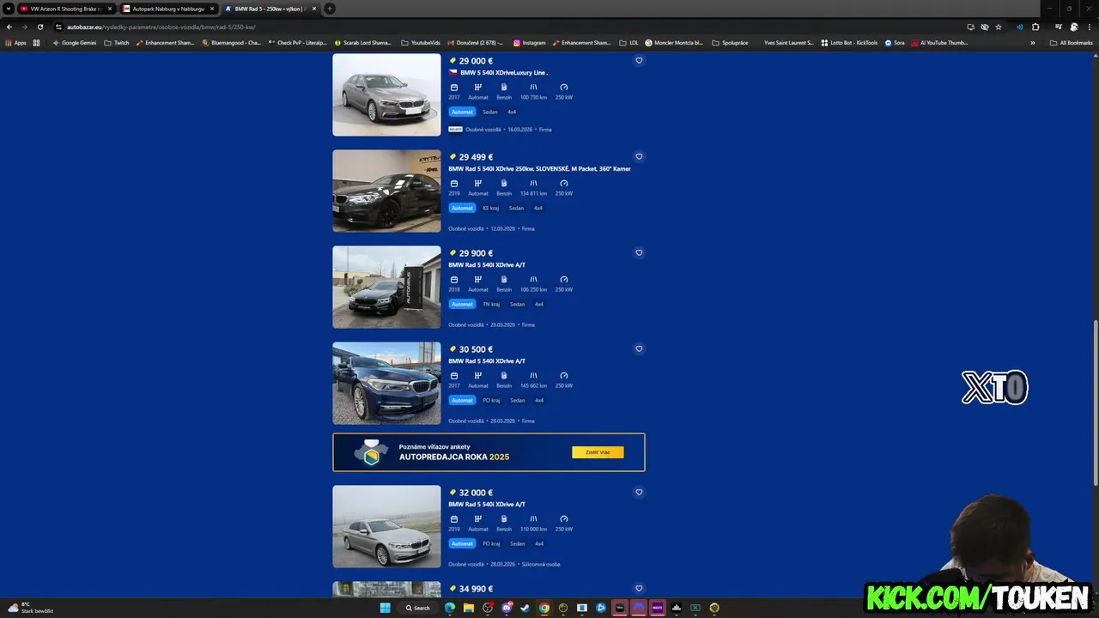Click the 134 811 km mileage value

pyautogui.click(x=533, y=193)
